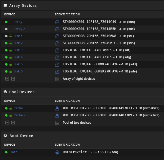Open the Disk 2 settings link
The image size is (164, 160).
click(x=18, y=43)
